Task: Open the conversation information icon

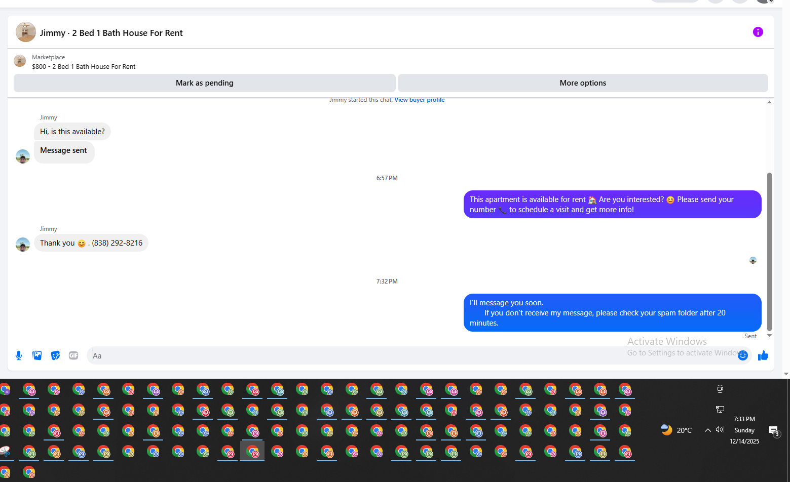Action: point(758,32)
